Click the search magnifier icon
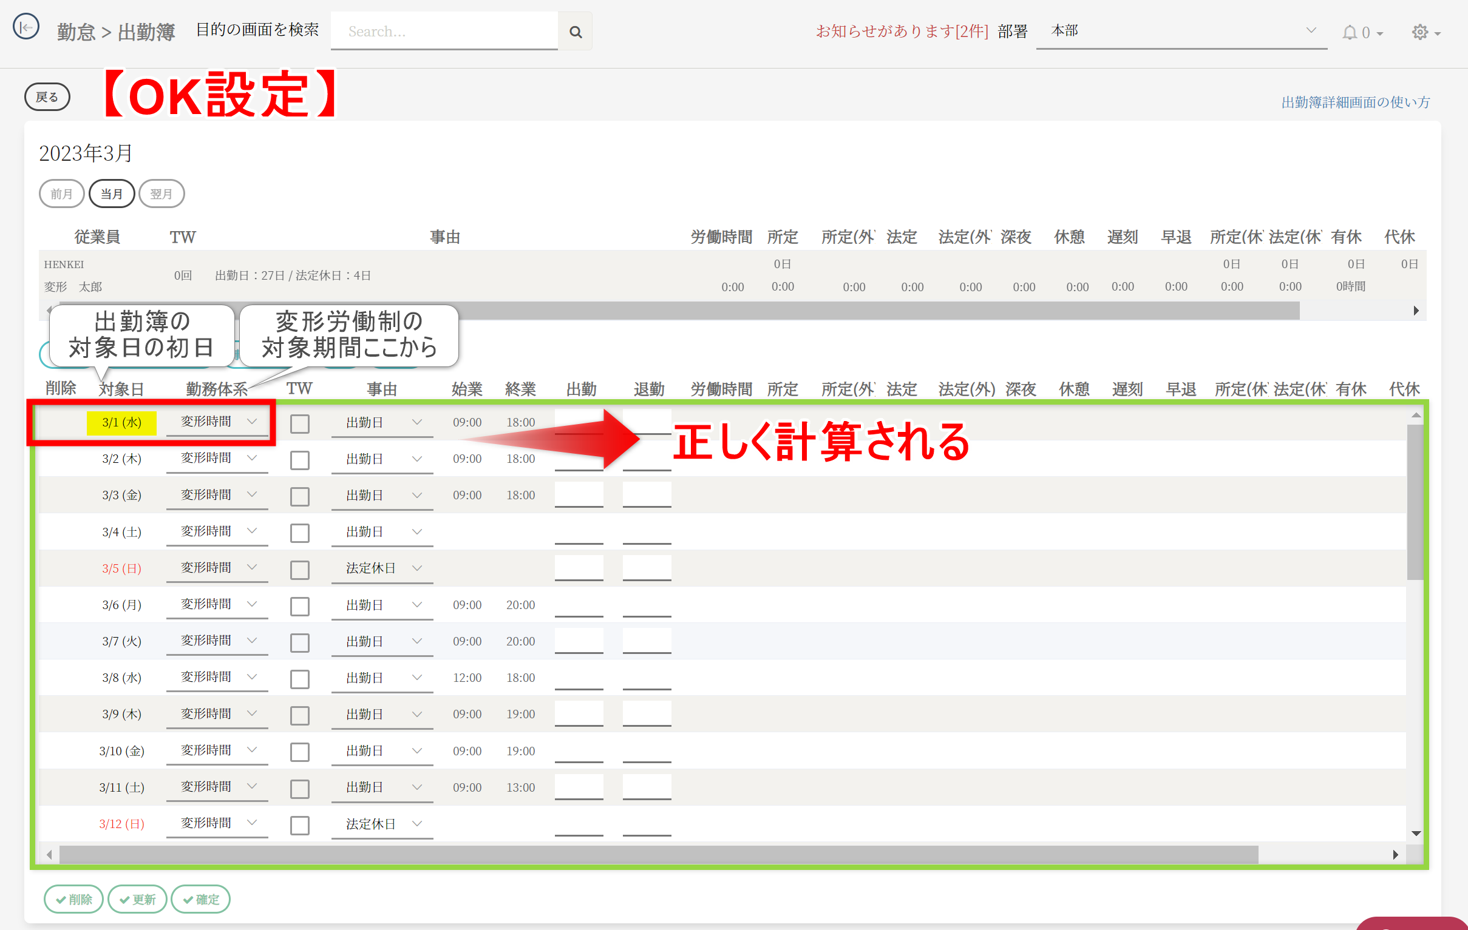The image size is (1468, 930). [x=575, y=32]
